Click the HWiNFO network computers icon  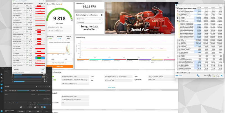198,76
